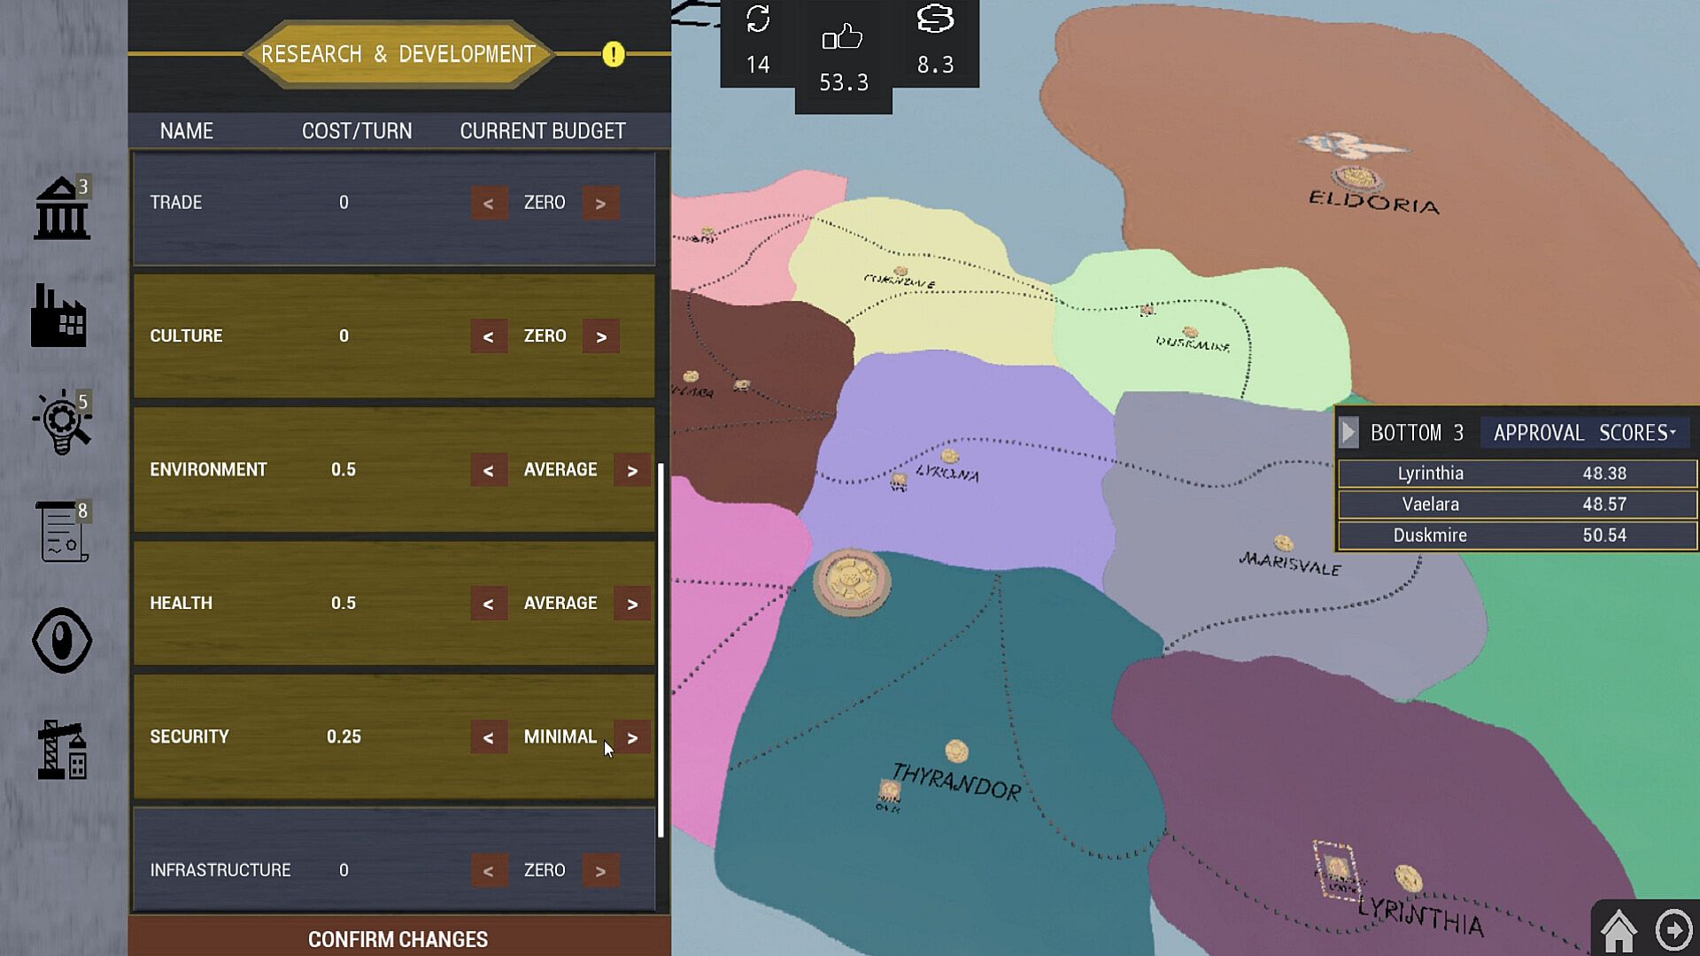The width and height of the screenshot is (1700, 956).
Task: Open the construction crane sidebar icon
Action: pyautogui.click(x=62, y=750)
